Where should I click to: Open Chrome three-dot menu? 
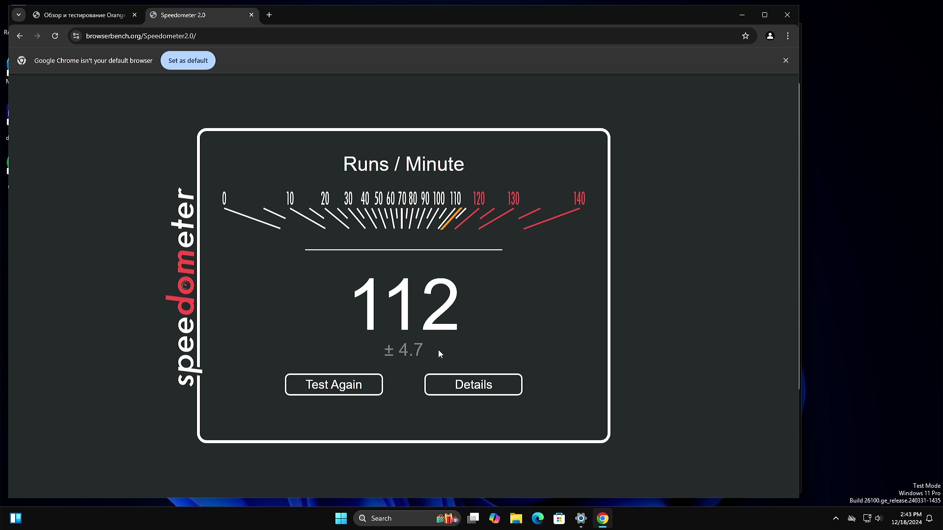pos(788,36)
